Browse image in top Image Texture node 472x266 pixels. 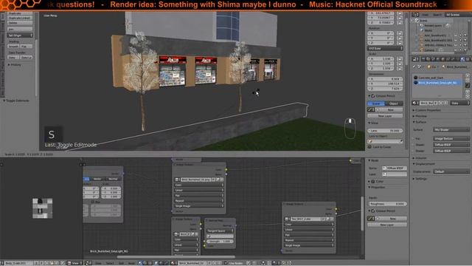tap(177, 180)
